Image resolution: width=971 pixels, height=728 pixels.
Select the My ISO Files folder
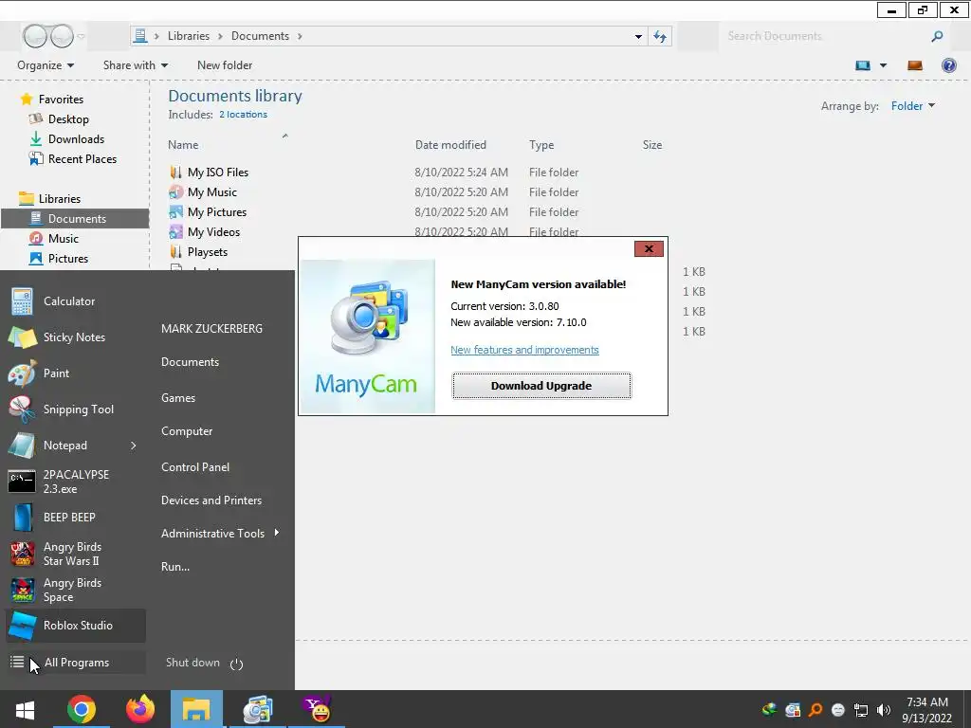tap(217, 173)
